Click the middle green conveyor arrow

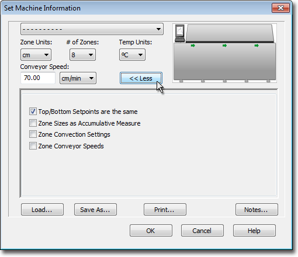224,46
